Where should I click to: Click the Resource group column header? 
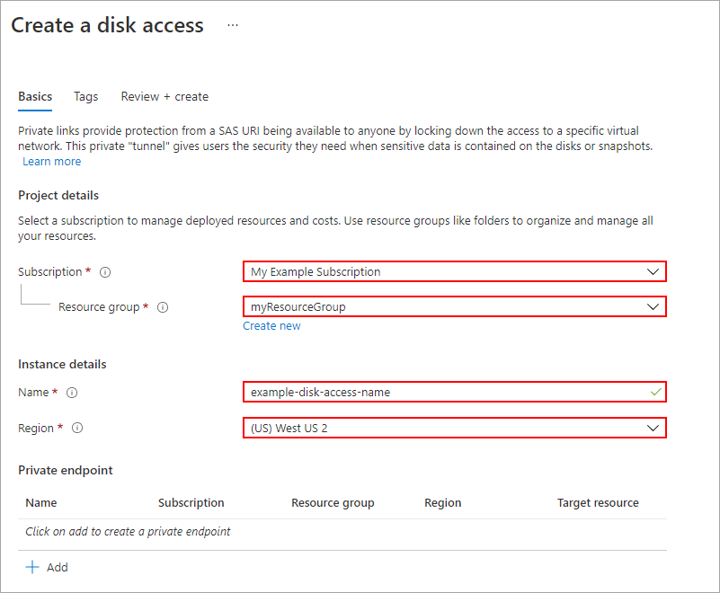tap(333, 503)
